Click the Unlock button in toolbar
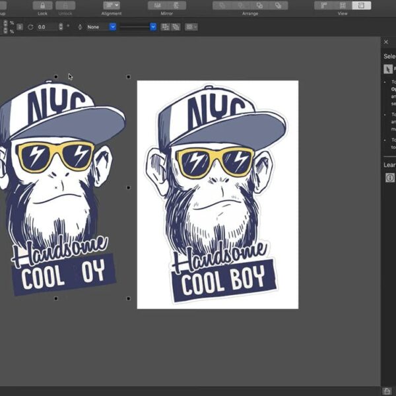396x396 pixels. click(x=65, y=5)
